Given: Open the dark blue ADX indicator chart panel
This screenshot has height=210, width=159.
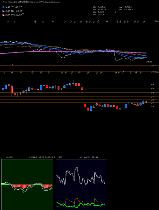Looking at the screenshot, I should [x=81, y=185].
